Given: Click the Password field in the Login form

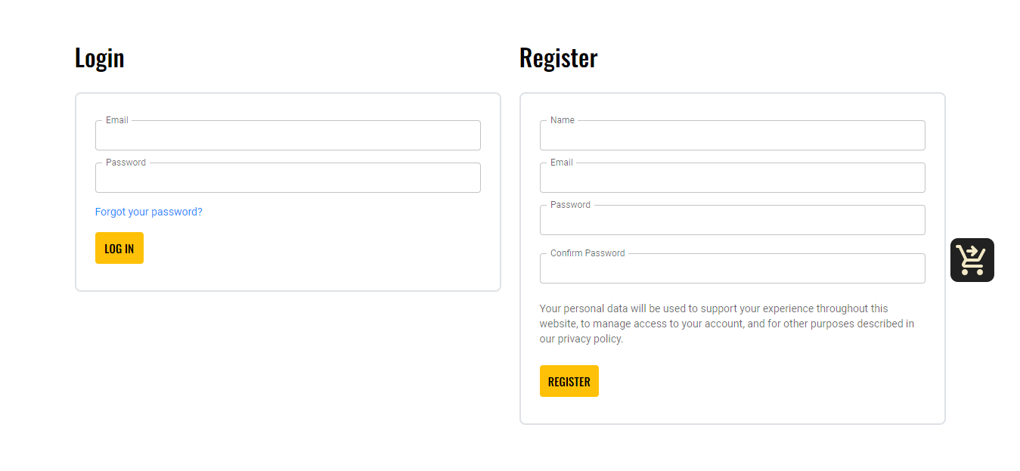Looking at the screenshot, I should [287, 178].
